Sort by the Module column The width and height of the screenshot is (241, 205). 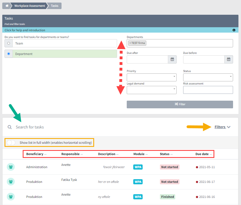(140, 154)
